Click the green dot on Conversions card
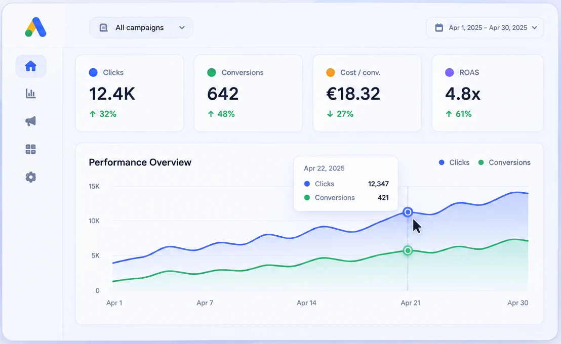Image resolution: width=561 pixels, height=344 pixels. pos(212,72)
